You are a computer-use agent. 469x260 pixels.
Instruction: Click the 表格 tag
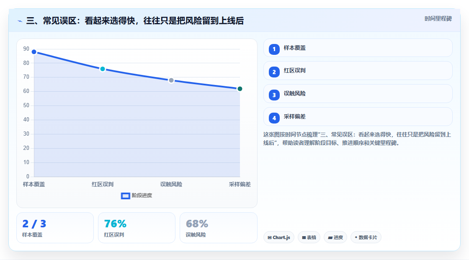309,237
